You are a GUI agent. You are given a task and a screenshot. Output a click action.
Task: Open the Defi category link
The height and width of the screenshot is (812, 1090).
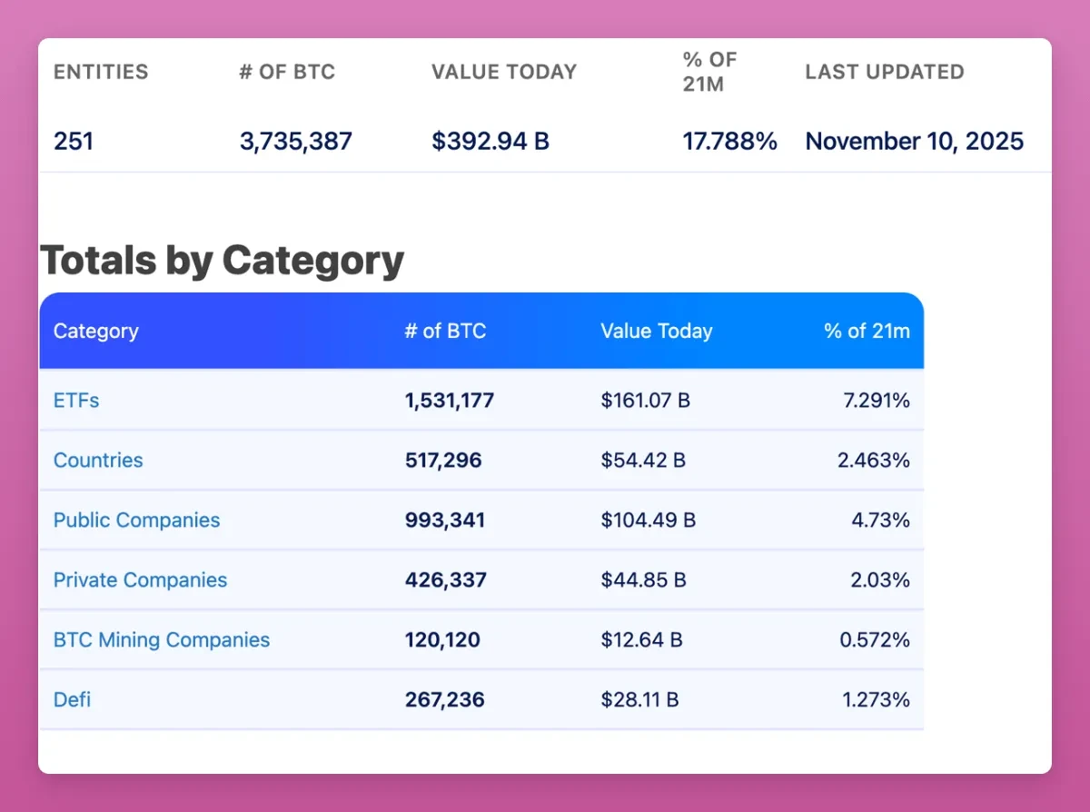coord(72,699)
